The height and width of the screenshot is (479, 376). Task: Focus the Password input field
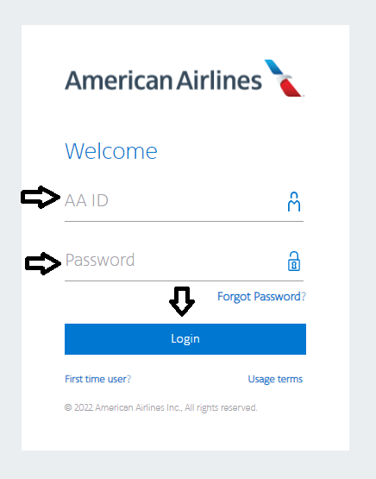tap(184, 261)
